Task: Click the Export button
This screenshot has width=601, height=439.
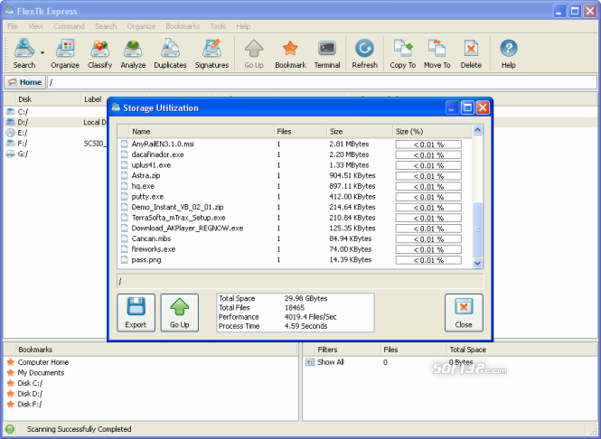Action: (136, 313)
